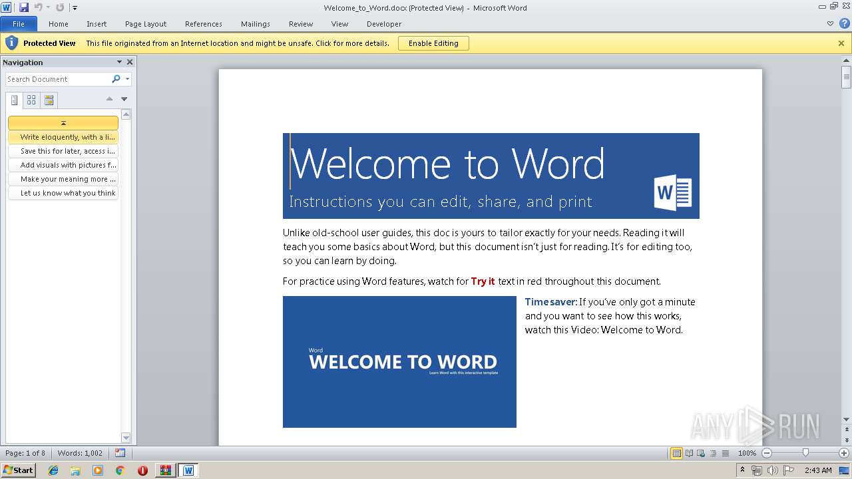
Task: Click the Save icon in Quick Access Toolbar
Action: 24,7
